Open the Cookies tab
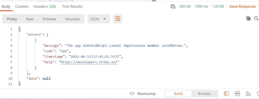Viewport: 259px width, 99px height. (22, 6)
